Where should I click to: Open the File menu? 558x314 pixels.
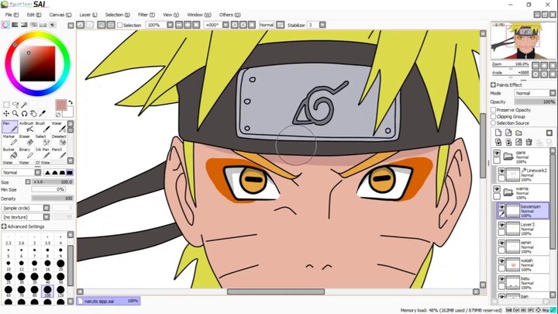click(x=12, y=15)
